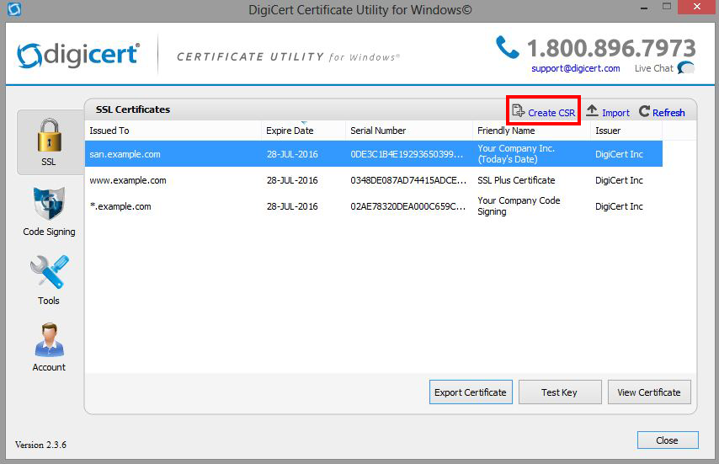
Task: Click the expire date of www.example.com
Action: pos(292,180)
